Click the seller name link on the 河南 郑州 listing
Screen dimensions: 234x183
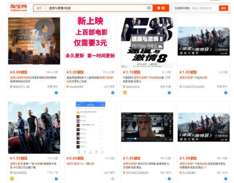point(193,86)
